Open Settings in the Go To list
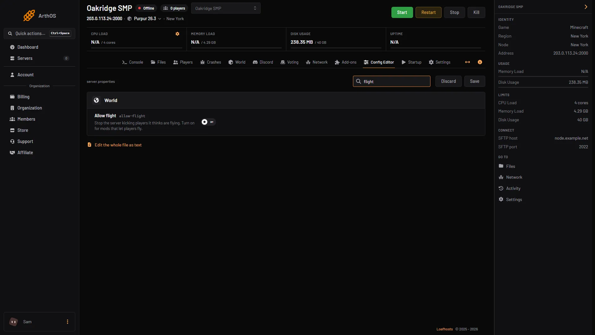 point(510,199)
